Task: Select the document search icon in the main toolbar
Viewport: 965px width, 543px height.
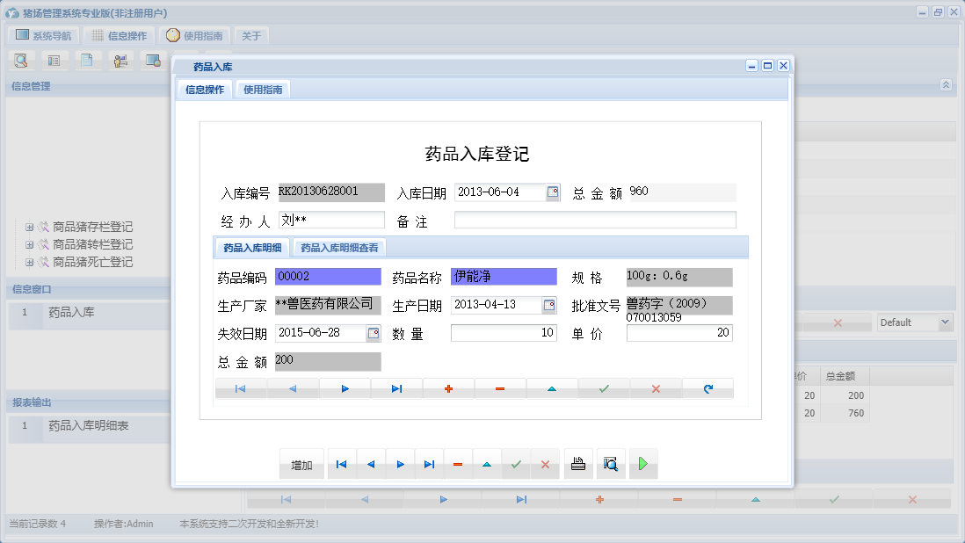Action: [x=21, y=60]
